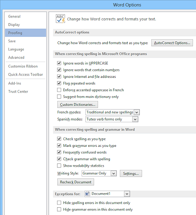The width and height of the screenshot is (196, 215).
Task: Check Hide spelling errors in this document only
Action: point(59,203)
